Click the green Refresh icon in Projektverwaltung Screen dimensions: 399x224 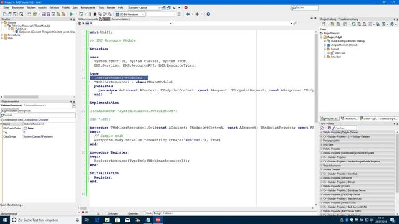pos(353,24)
